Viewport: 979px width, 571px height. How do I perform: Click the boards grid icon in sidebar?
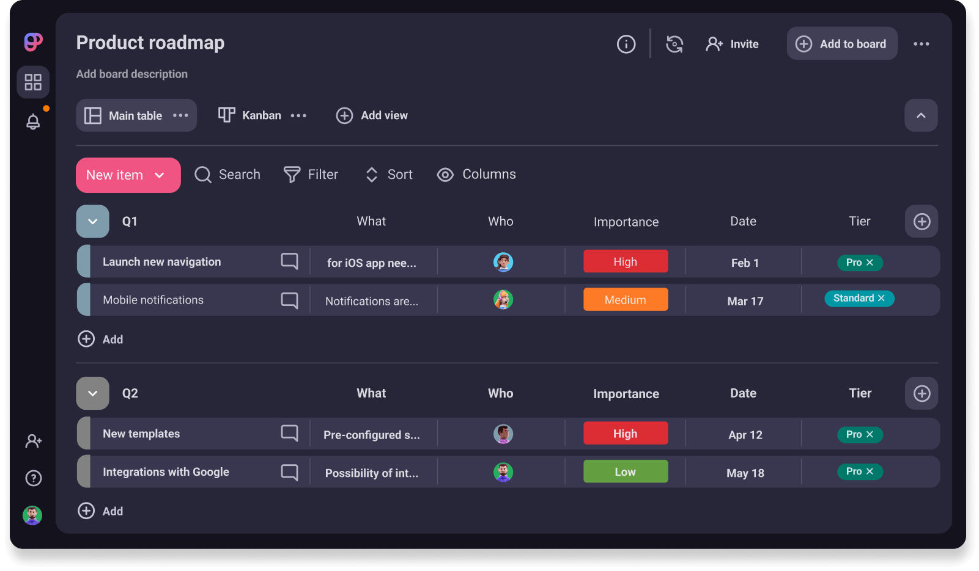tap(33, 82)
